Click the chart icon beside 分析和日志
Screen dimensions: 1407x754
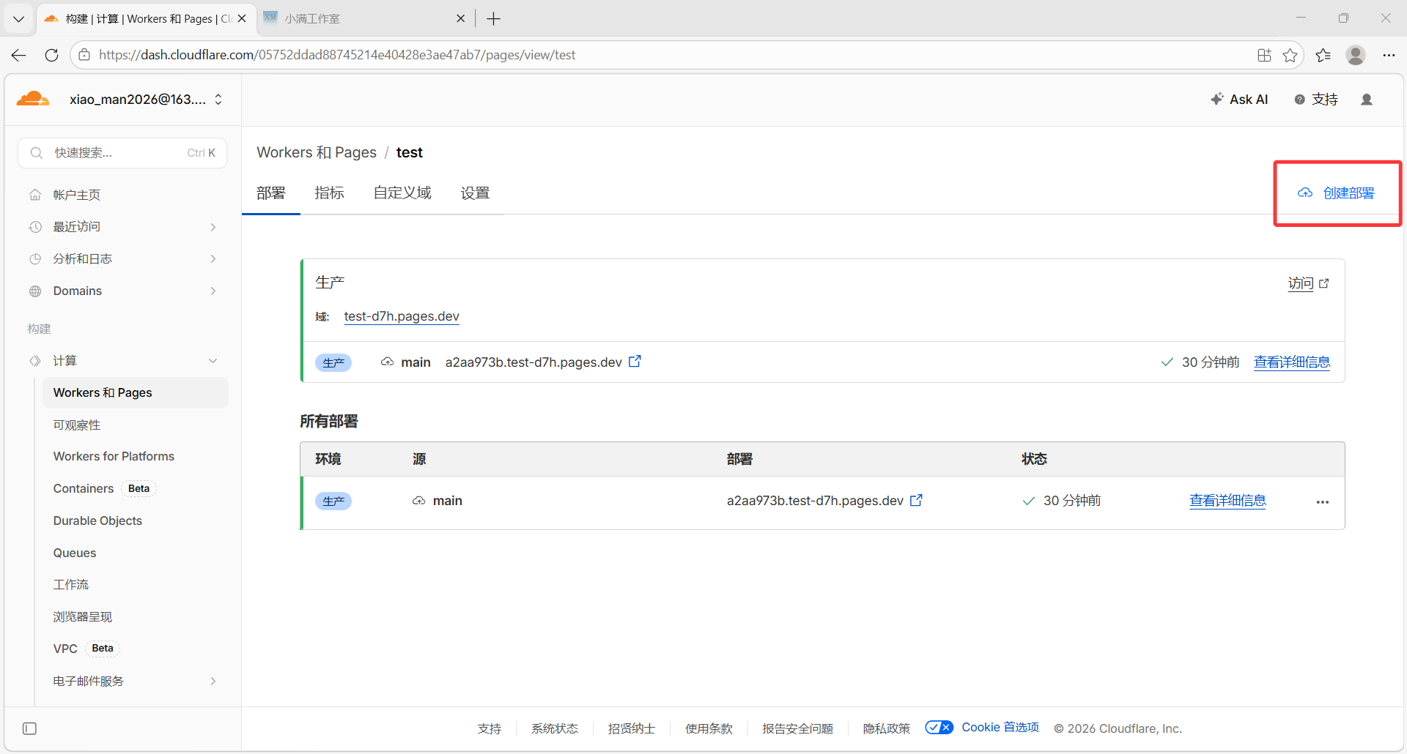[x=35, y=259]
